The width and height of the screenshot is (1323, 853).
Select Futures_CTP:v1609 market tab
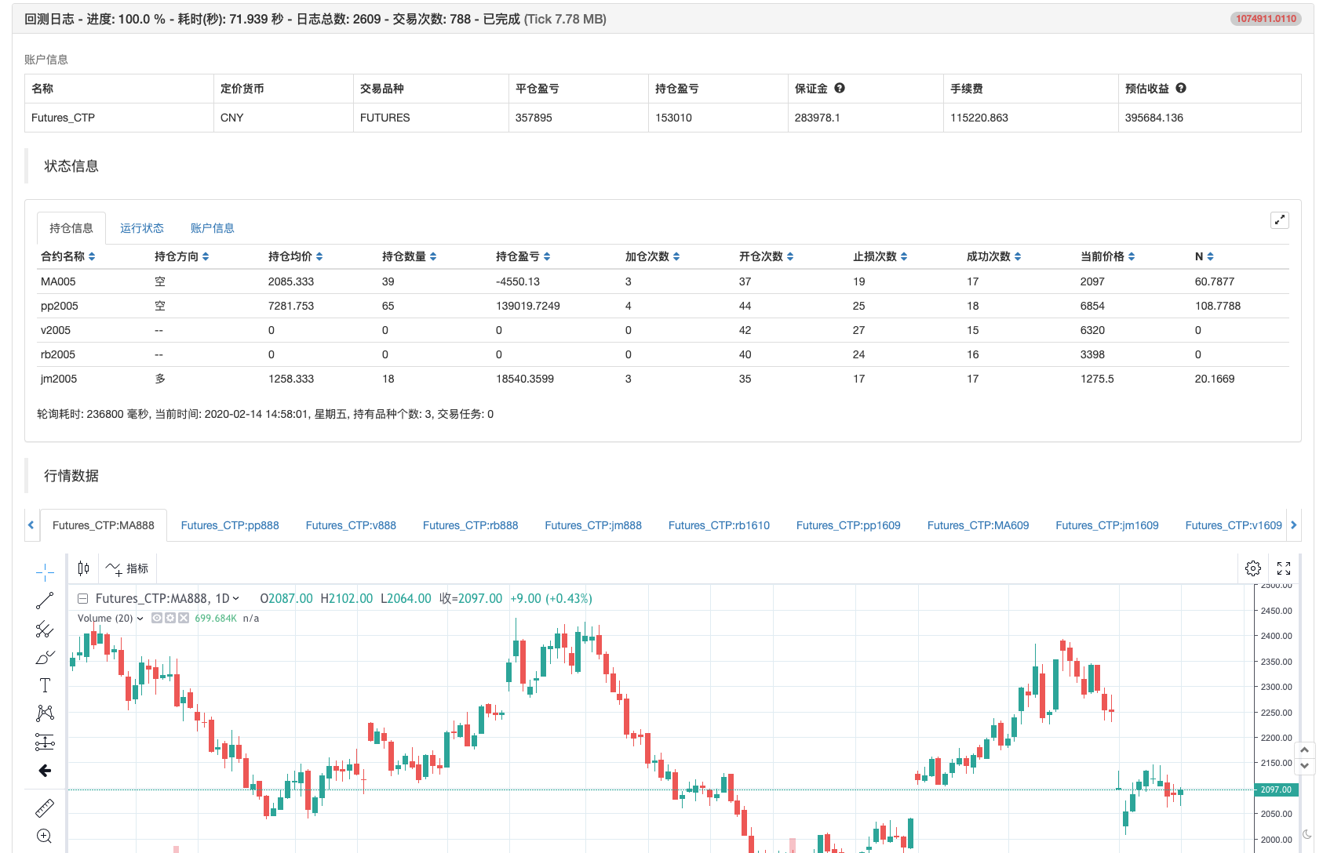pyautogui.click(x=1234, y=525)
